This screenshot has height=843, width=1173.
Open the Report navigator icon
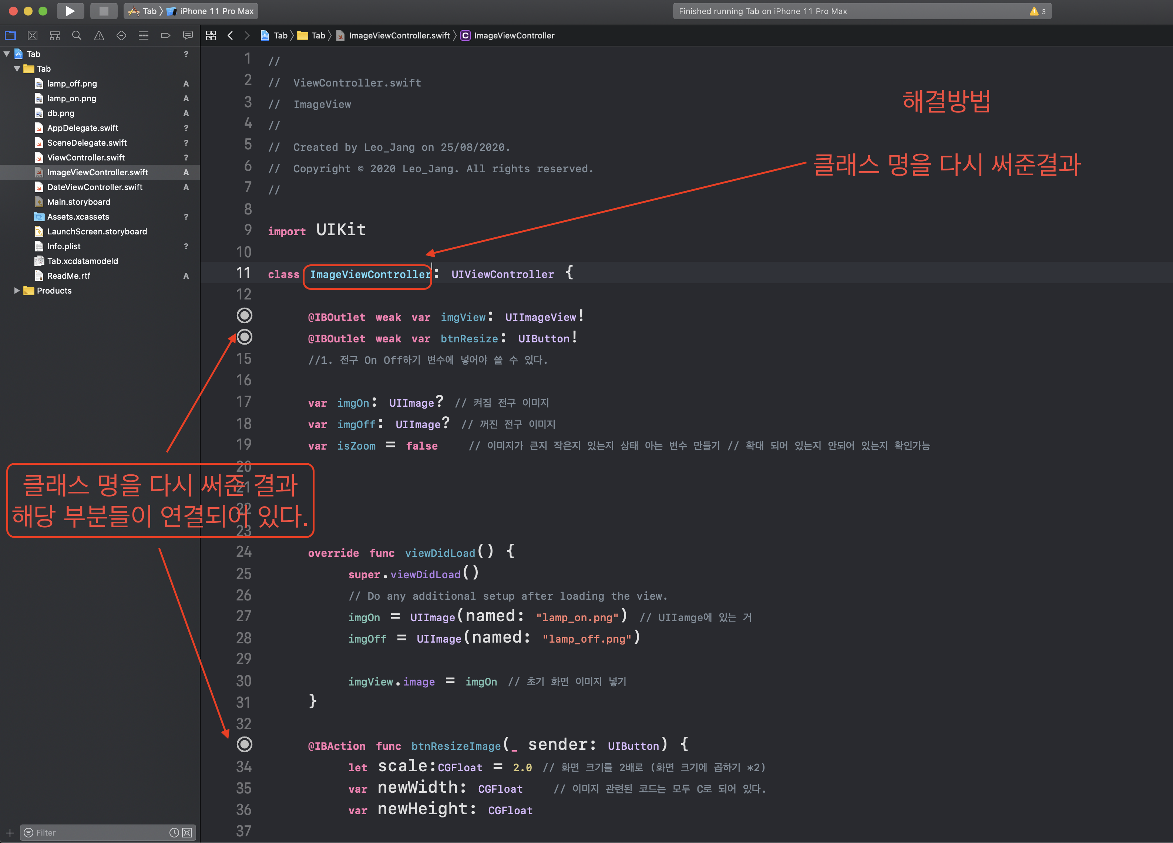pyautogui.click(x=188, y=35)
